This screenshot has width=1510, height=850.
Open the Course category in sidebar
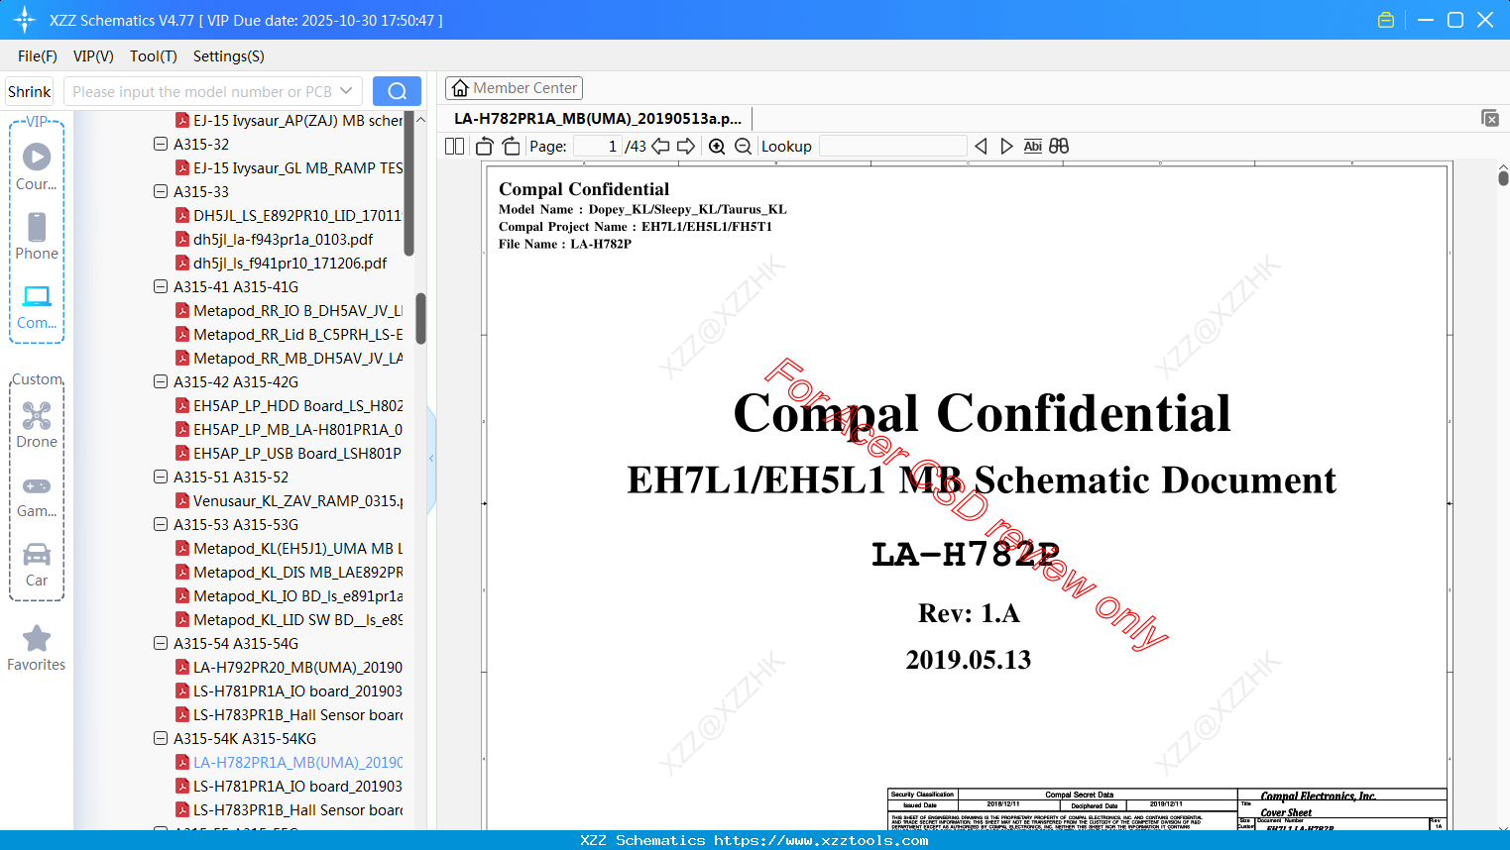click(x=37, y=166)
